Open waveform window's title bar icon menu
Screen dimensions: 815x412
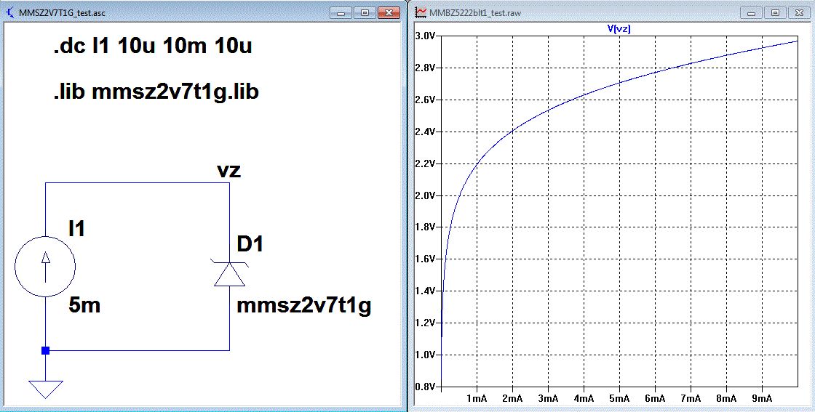point(421,13)
